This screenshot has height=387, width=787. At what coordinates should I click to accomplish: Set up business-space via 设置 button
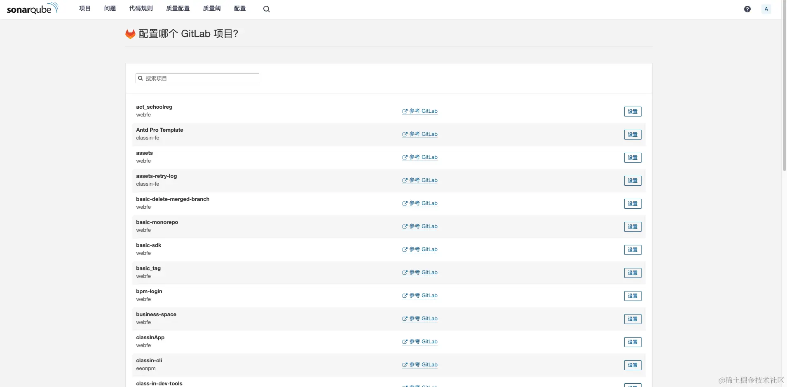(632, 319)
